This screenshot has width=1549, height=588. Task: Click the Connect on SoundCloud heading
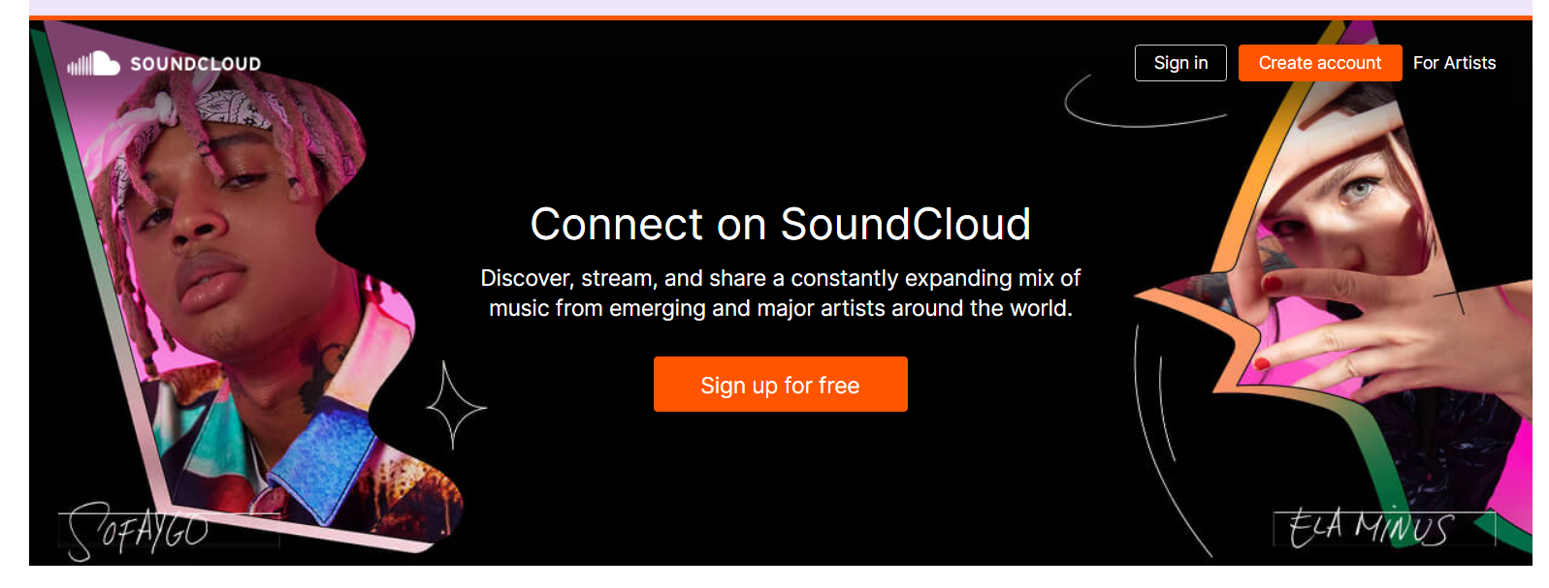pos(781,224)
